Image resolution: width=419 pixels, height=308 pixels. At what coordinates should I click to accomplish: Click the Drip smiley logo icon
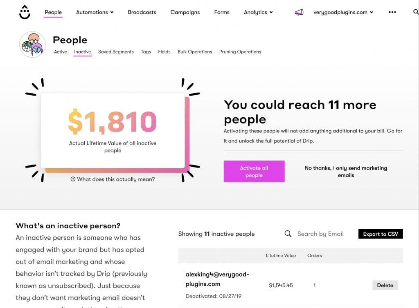25,12
